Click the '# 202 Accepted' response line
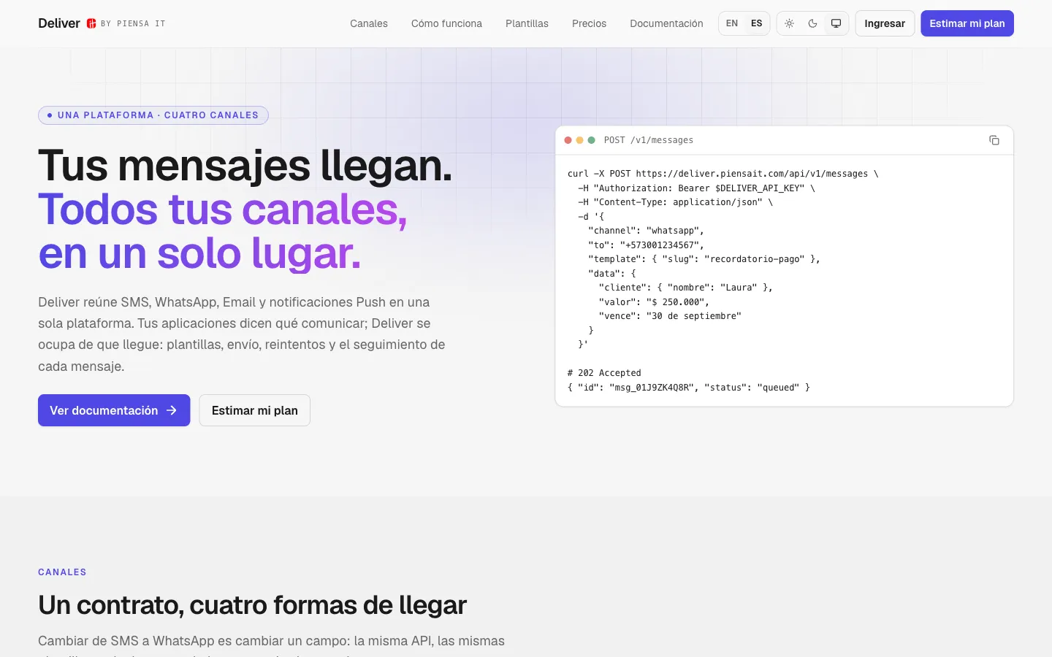 604,373
